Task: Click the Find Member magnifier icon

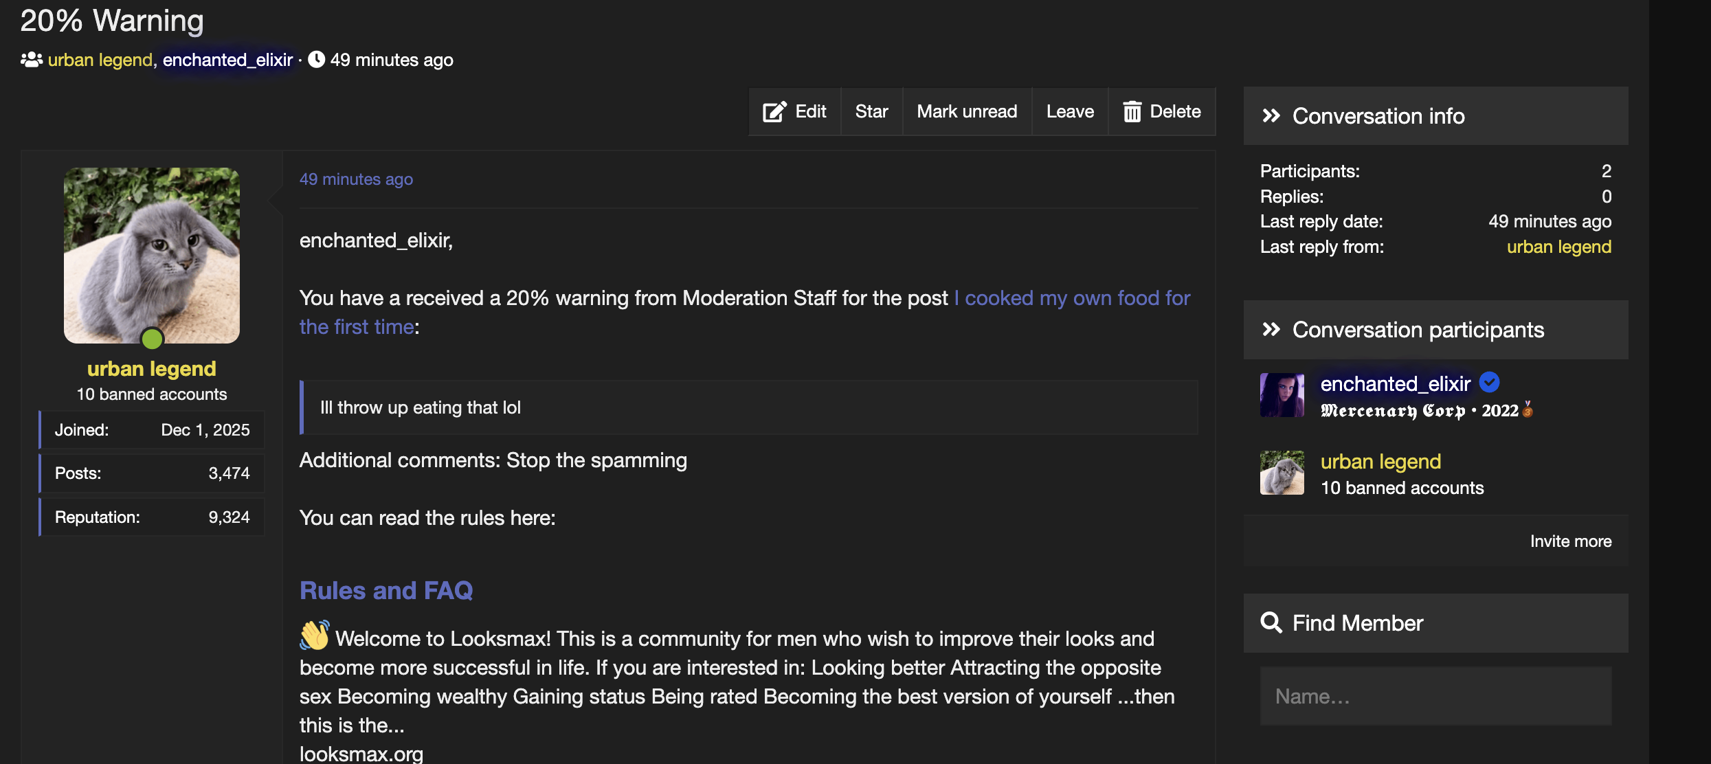Action: 1271,623
